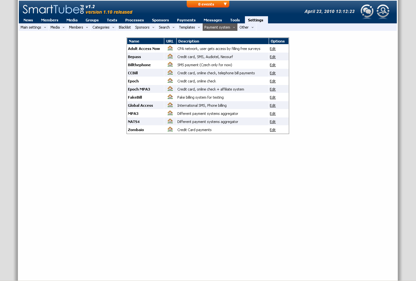The width and height of the screenshot is (416, 281).
Task: Edit Epoch payment system
Action: tap(273, 81)
